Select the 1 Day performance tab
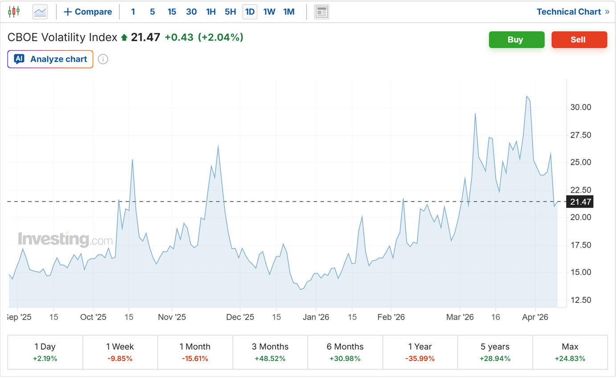Viewport: 616px width, 377px height. 45,352
